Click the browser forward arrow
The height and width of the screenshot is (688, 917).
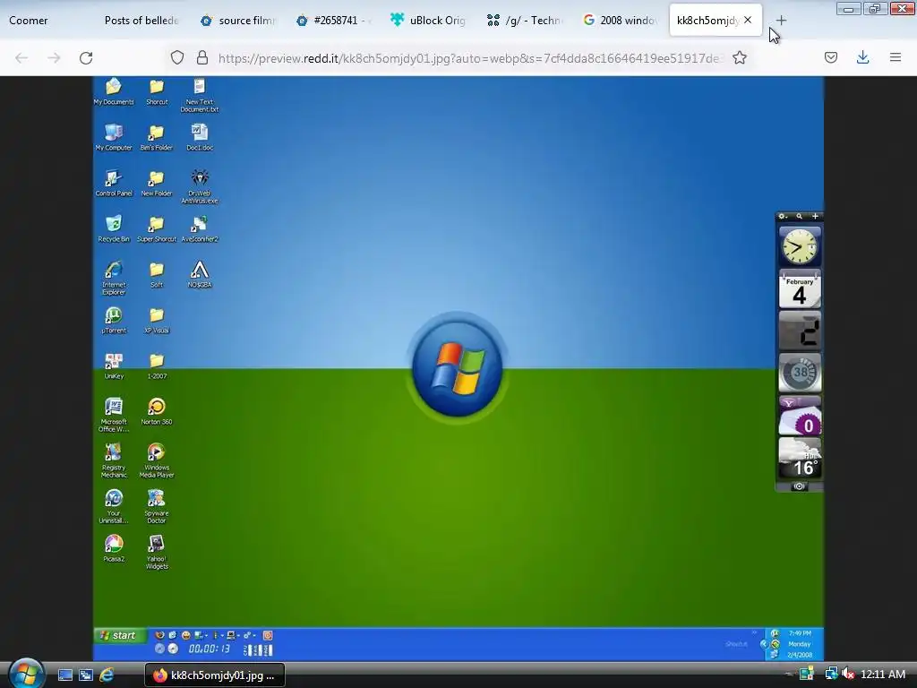54,58
